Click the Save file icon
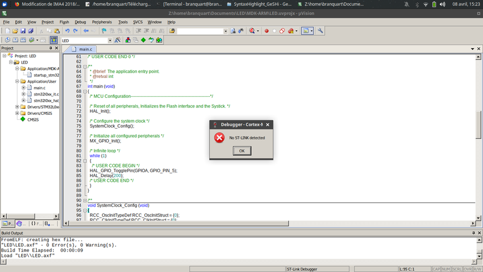483x272 pixels. coord(22,31)
